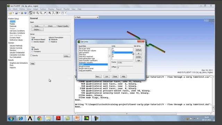Click the default button in Set Units
Screen dimensions: 222x125
click(x=138, y=50)
